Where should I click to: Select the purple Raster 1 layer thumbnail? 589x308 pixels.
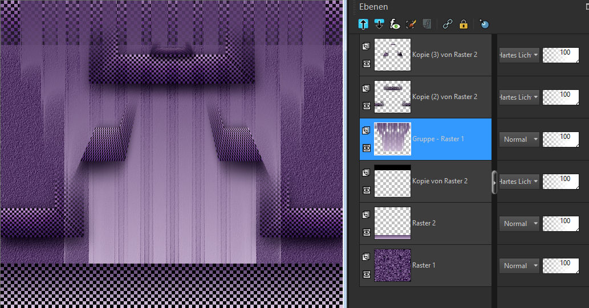(392, 265)
